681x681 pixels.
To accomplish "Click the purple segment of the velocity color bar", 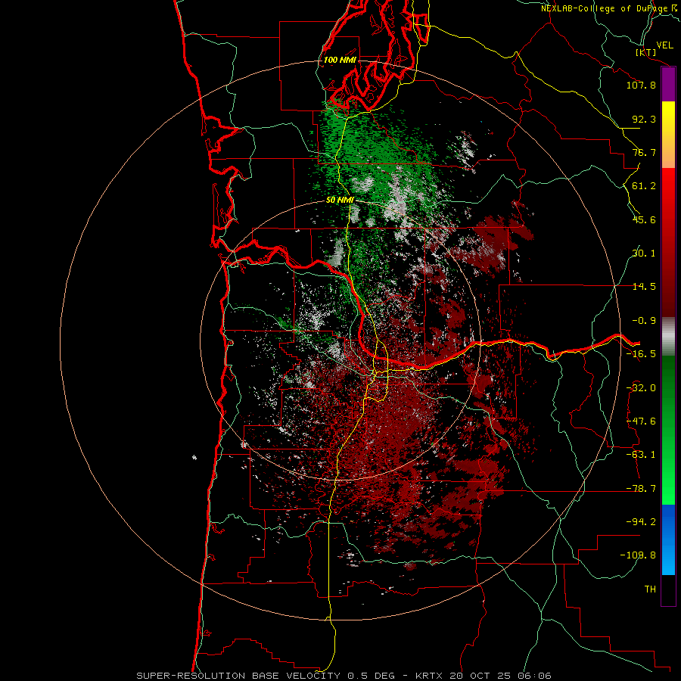I will pyautogui.click(x=668, y=85).
